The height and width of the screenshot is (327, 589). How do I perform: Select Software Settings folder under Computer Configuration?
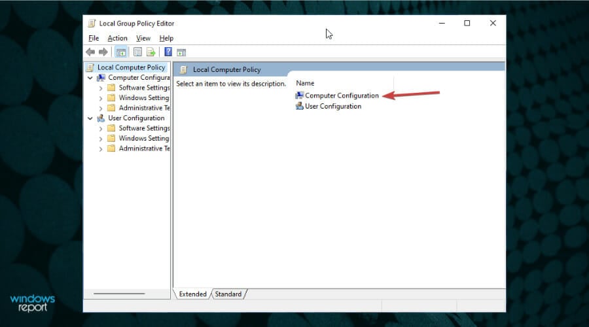(144, 88)
